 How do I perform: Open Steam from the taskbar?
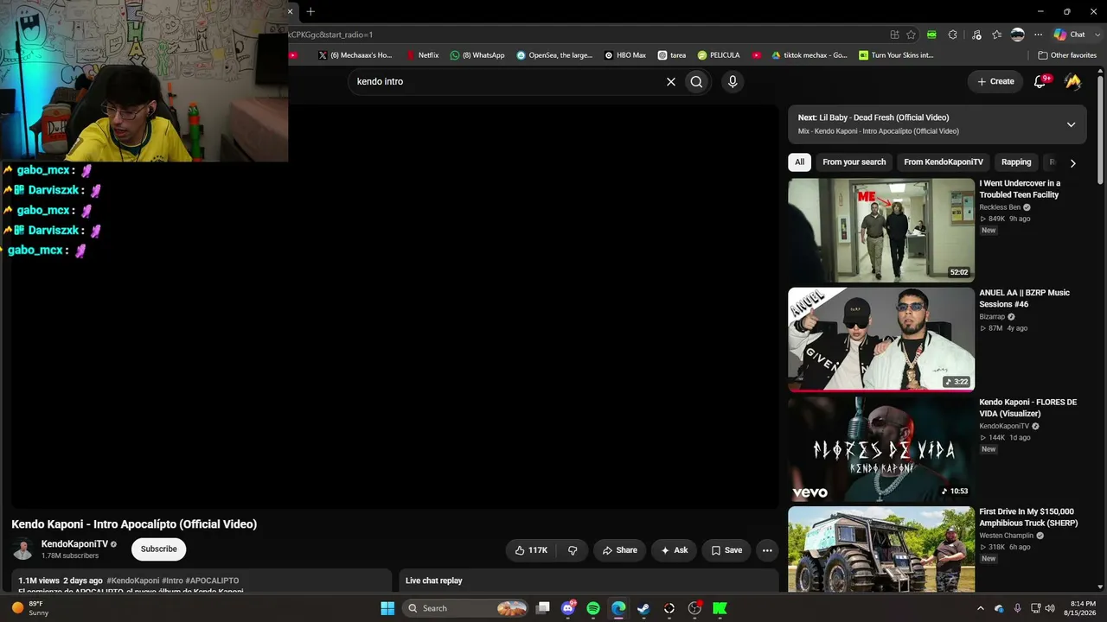pyautogui.click(x=643, y=608)
